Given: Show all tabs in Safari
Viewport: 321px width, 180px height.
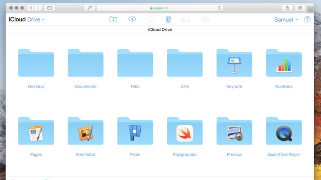Looking at the screenshot, I should pyautogui.click(x=300, y=8).
